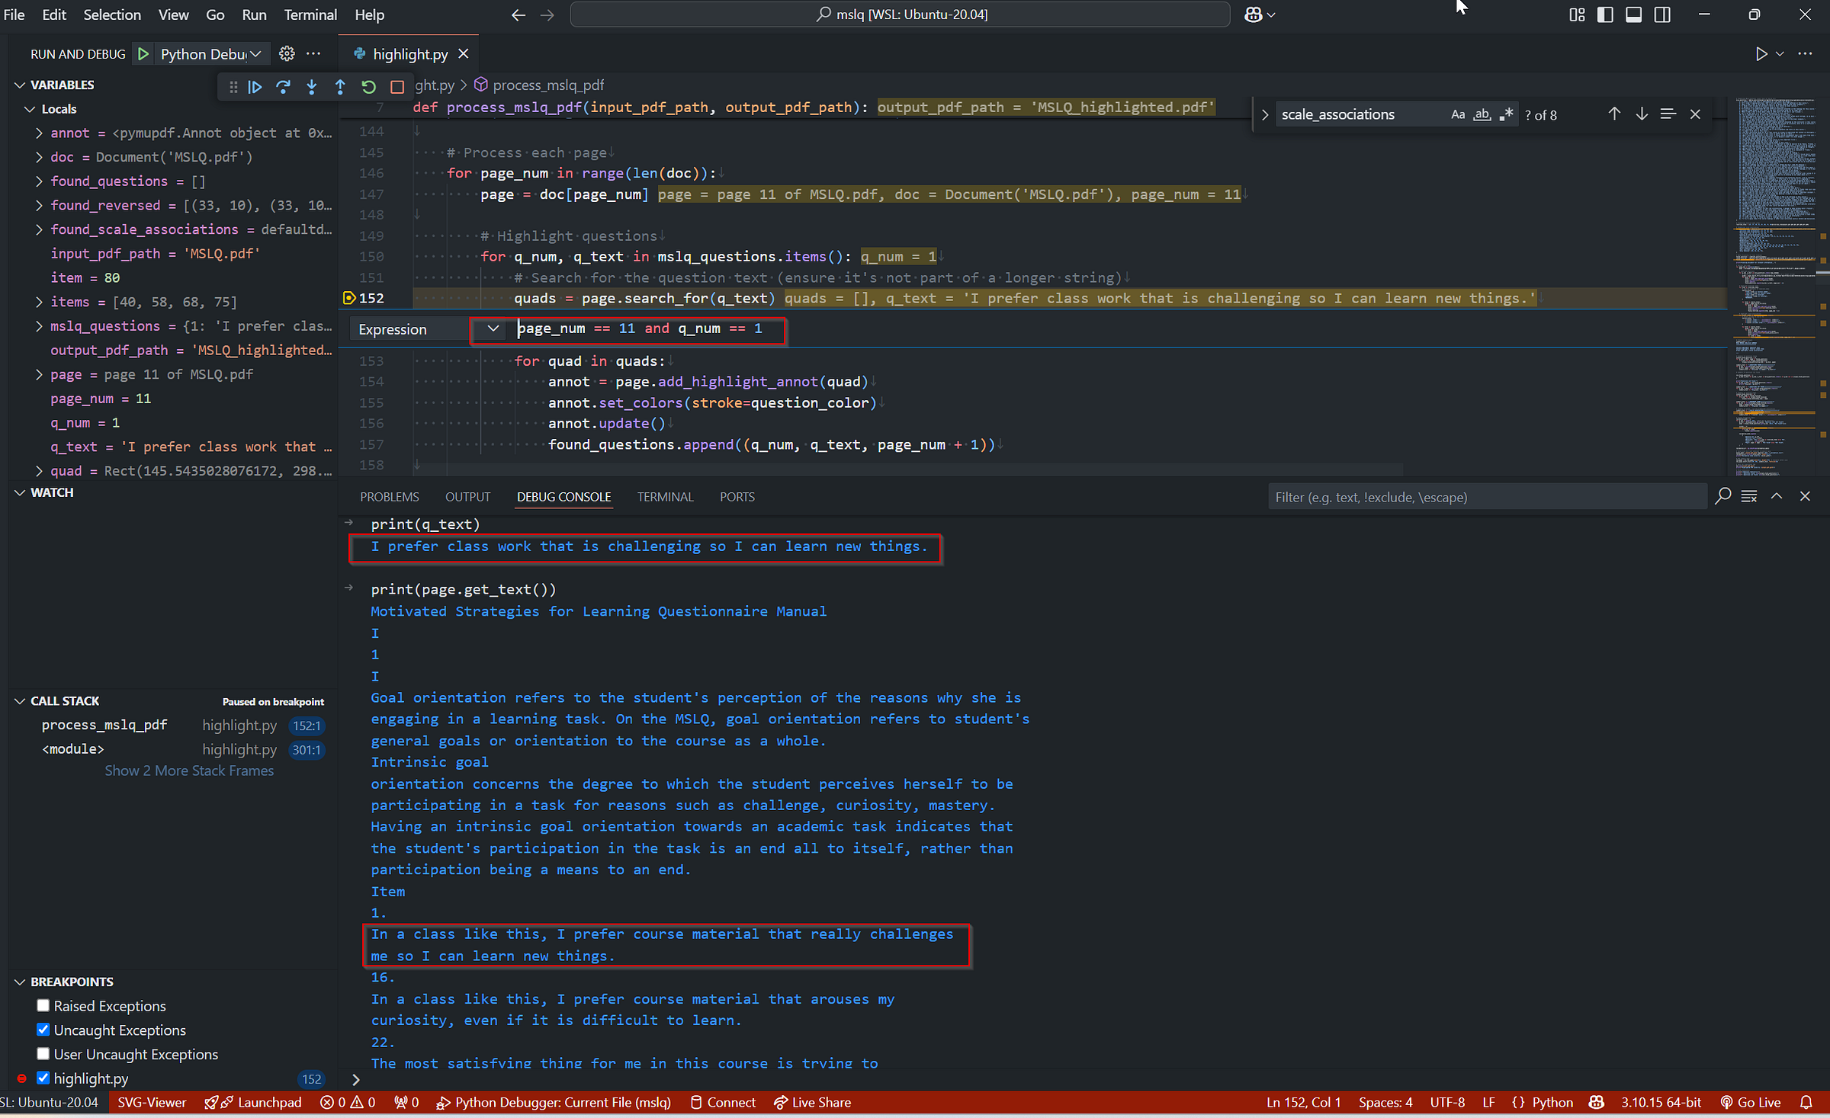
Task: Start debugging with the green play icon
Action: [x=143, y=54]
